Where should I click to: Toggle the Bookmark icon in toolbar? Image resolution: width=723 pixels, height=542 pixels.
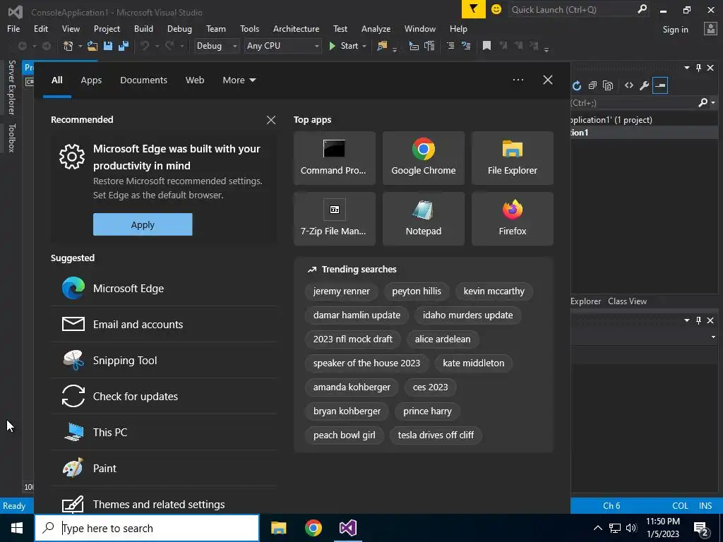pyautogui.click(x=486, y=46)
